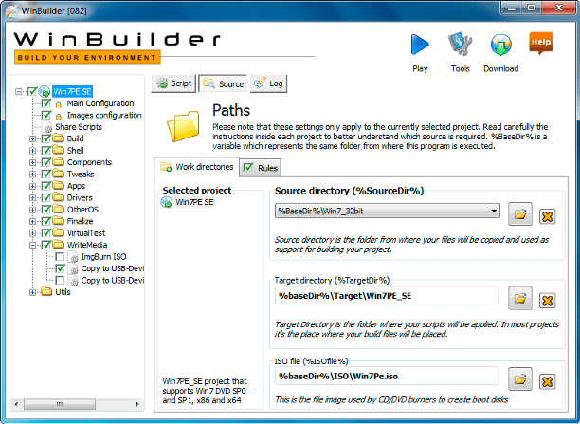Clear Target directory with X icon
Viewport: 580px width, 424px height.
pyautogui.click(x=547, y=301)
